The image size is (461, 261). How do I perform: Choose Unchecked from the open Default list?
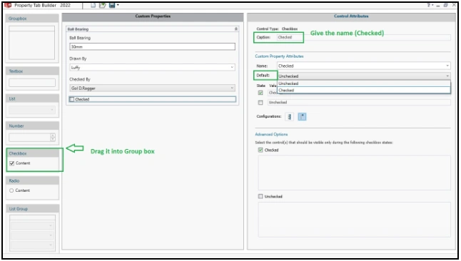(x=364, y=83)
